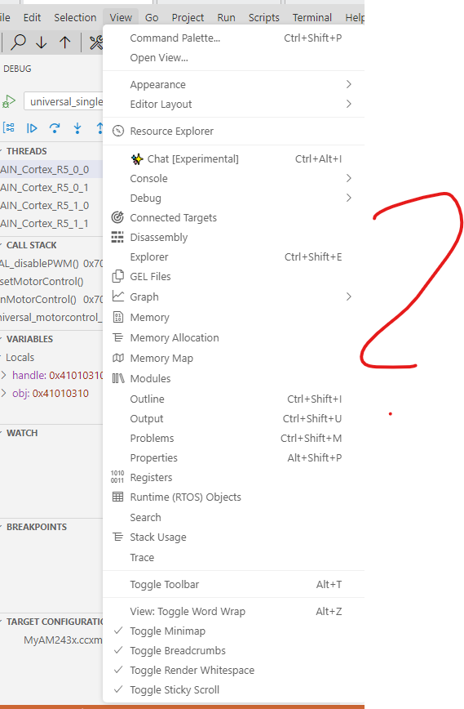
Task: Toggle Word Wrap in View menu
Action: coord(233,611)
